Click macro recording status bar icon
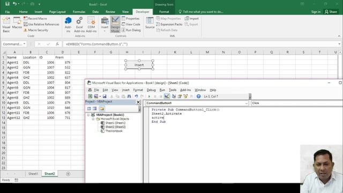 pyautogui.click(x=17, y=180)
